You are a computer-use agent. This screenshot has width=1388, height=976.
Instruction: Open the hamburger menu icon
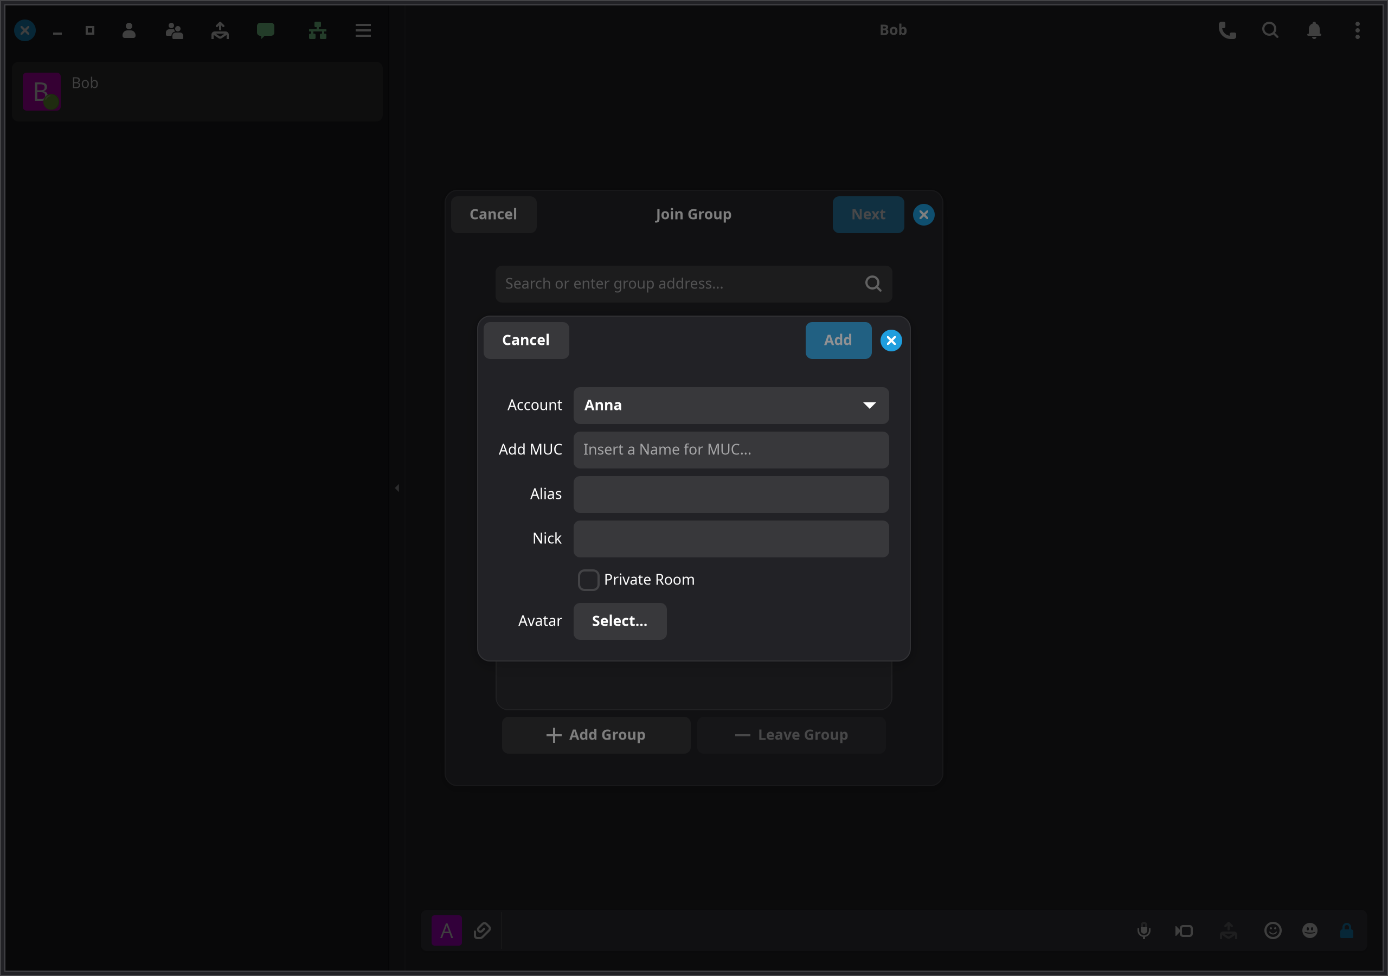click(363, 30)
